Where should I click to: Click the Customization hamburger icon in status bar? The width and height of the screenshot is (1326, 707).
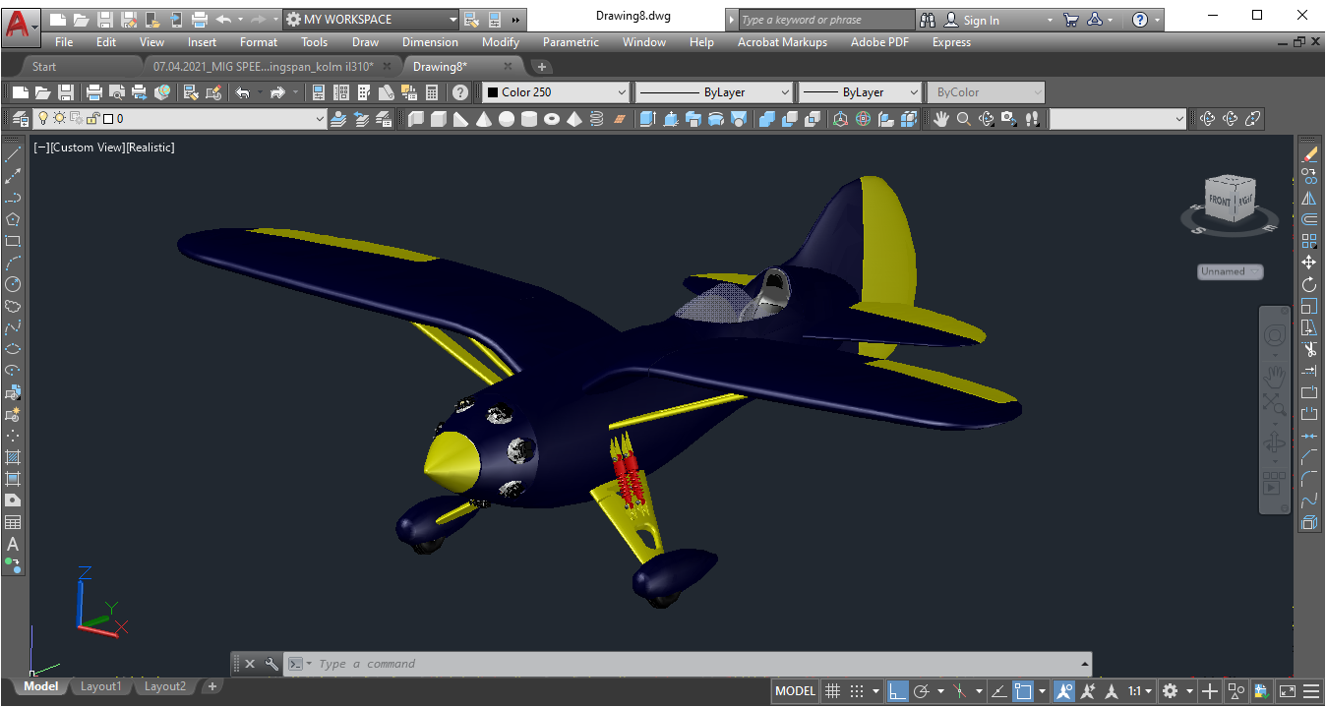click(x=1312, y=691)
